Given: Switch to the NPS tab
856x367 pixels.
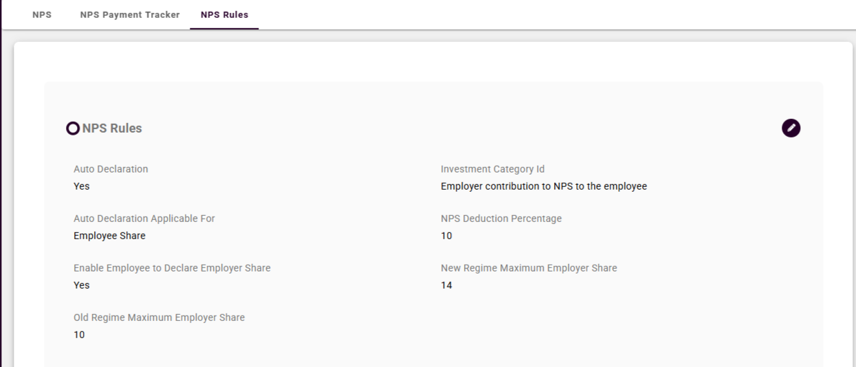Looking at the screenshot, I should point(42,14).
